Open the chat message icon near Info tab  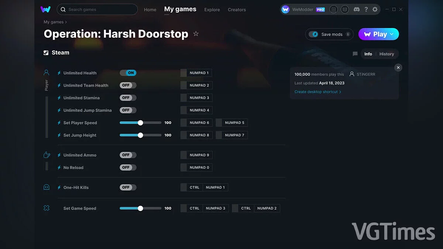[355, 54]
